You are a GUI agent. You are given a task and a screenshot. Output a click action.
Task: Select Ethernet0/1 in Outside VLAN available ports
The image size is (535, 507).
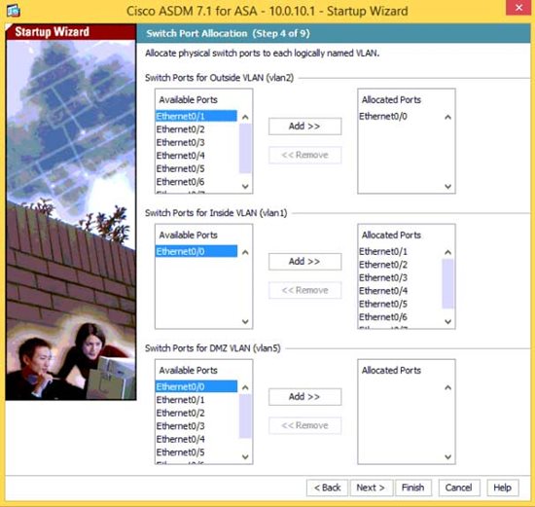click(x=196, y=116)
